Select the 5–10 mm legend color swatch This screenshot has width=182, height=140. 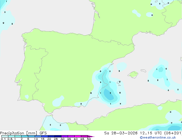(x=31, y=136)
